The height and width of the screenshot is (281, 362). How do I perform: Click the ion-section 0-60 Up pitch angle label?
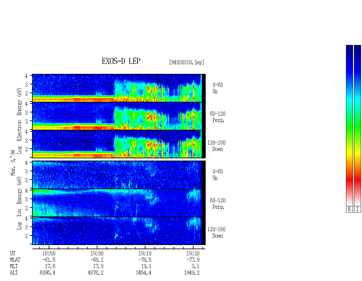218,175
